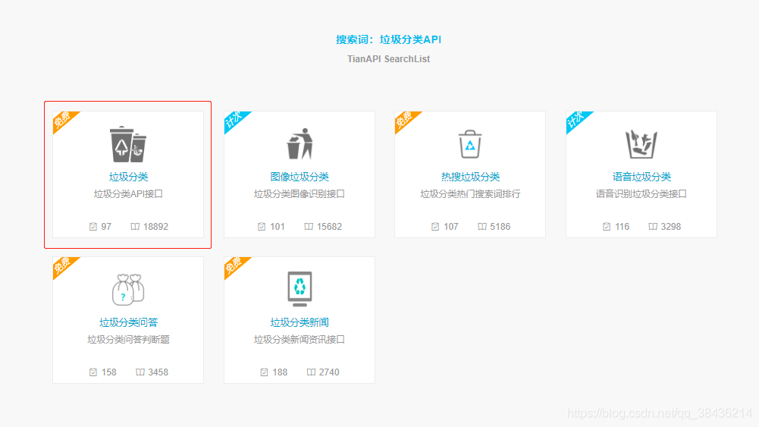
Task: Click the count 5186
Action: pos(500,227)
